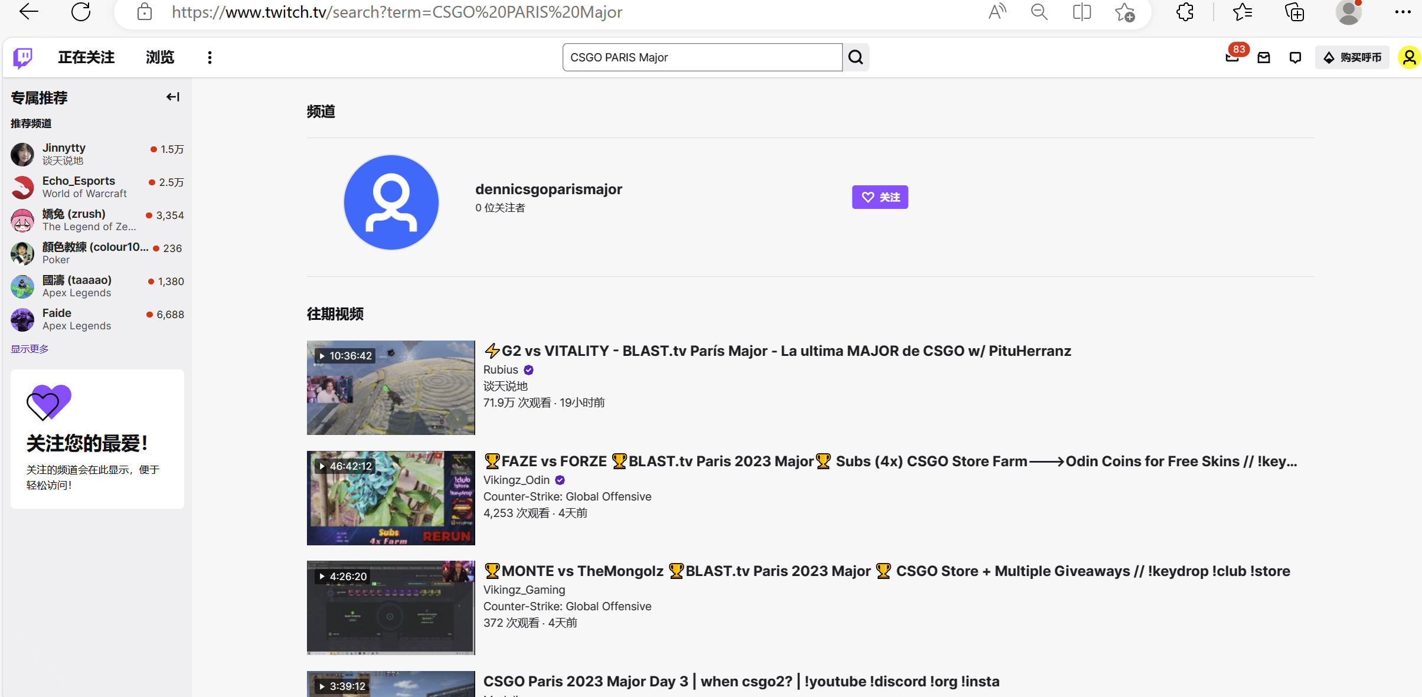This screenshot has height=697, width=1422.
Task: Open the notifications inbox icon
Action: pos(1264,57)
